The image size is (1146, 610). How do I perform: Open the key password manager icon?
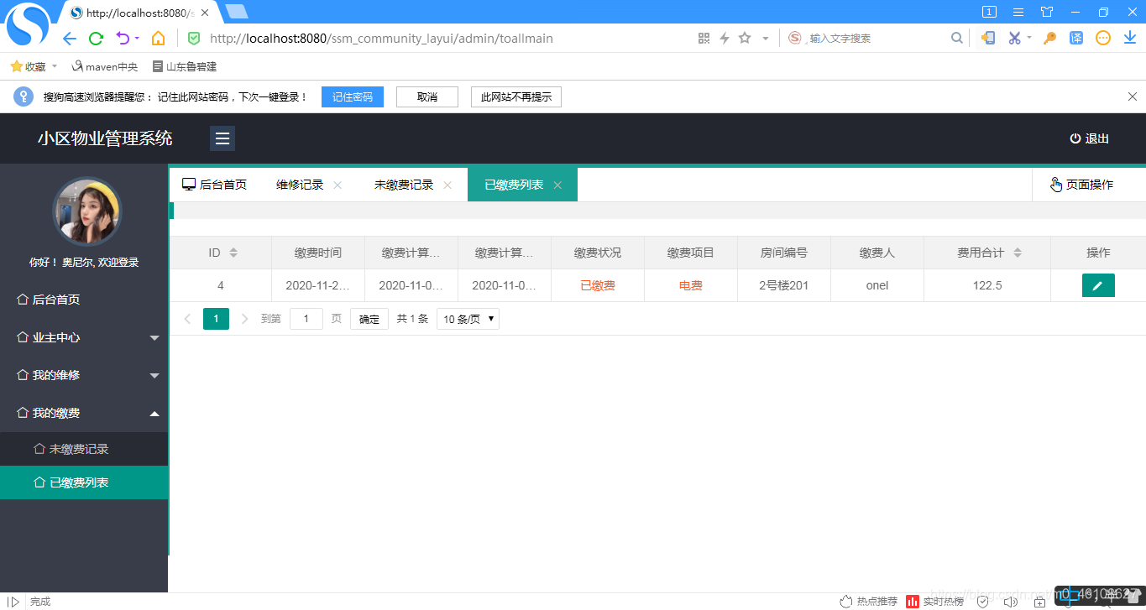tap(1049, 38)
